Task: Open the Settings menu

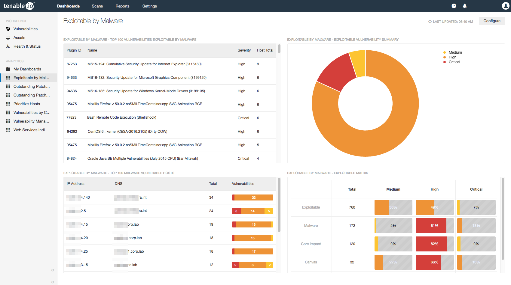Action: (149, 6)
